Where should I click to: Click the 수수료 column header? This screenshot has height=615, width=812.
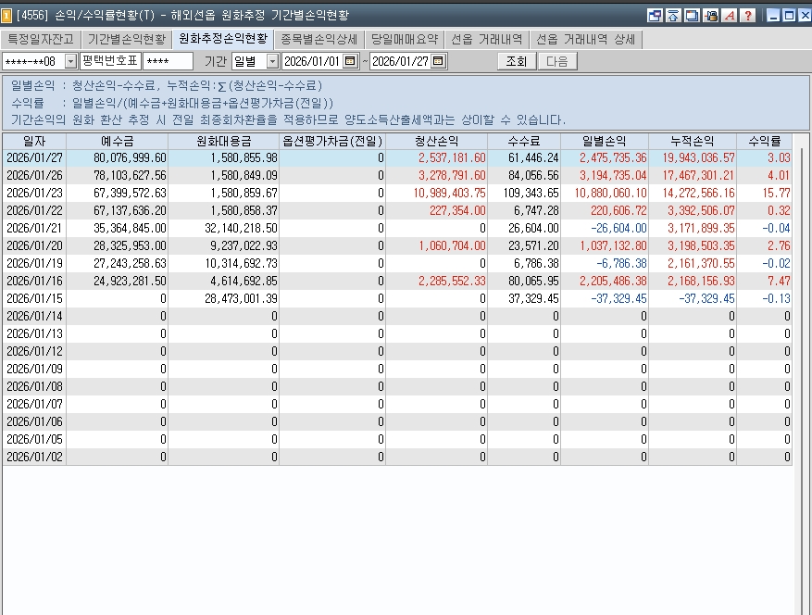tap(524, 141)
